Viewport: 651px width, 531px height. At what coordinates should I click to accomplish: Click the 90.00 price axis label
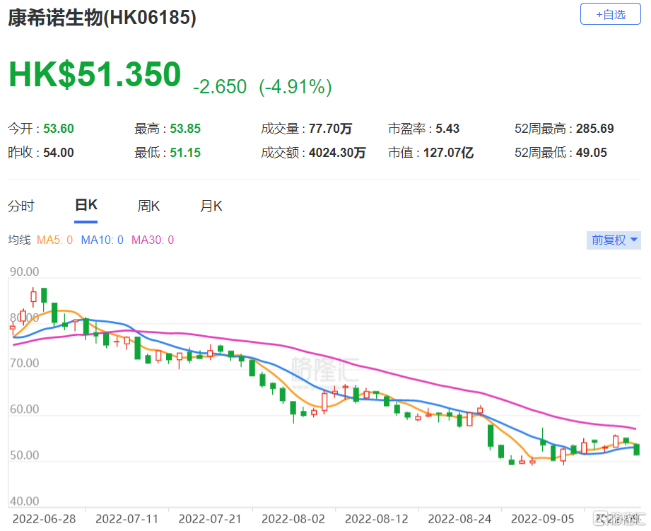tap(25, 272)
